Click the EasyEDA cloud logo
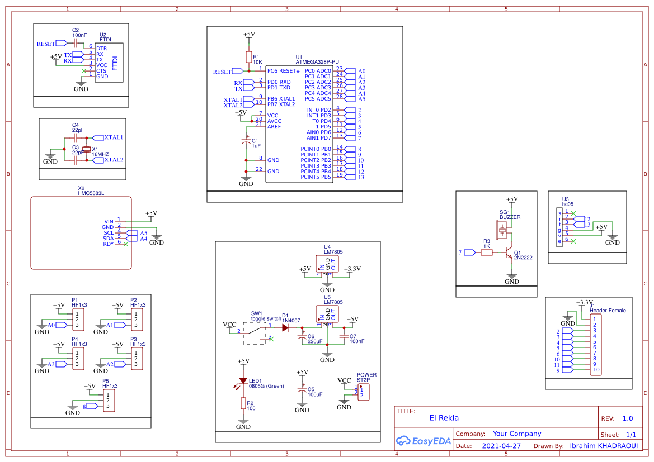 click(404, 441)
